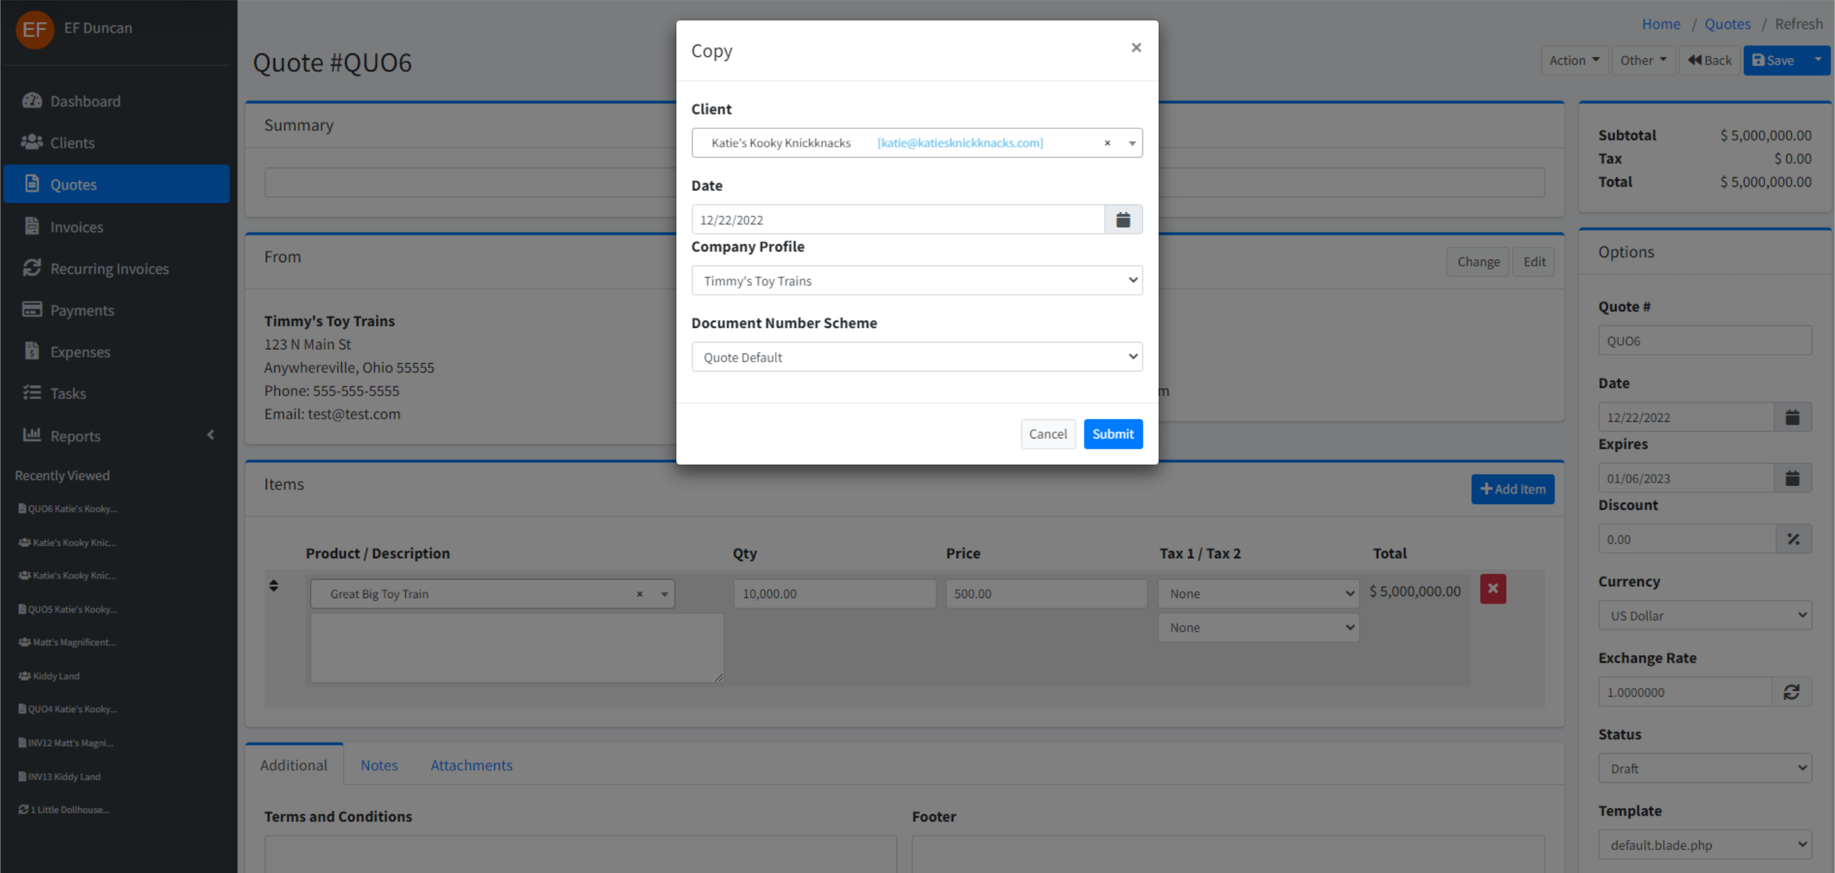Click the exchange rate refresh icon

1791,691
